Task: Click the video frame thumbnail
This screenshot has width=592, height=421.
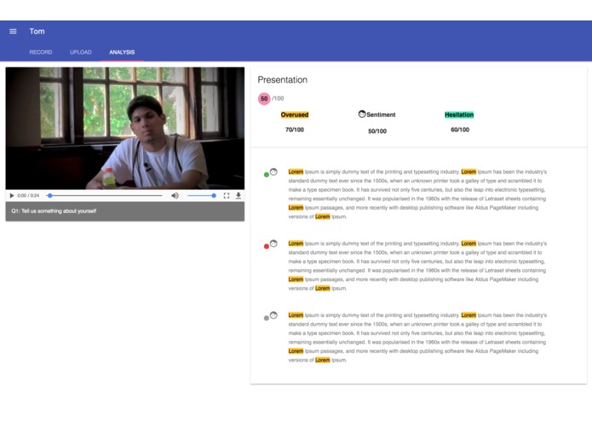Action: coord(125,129)
